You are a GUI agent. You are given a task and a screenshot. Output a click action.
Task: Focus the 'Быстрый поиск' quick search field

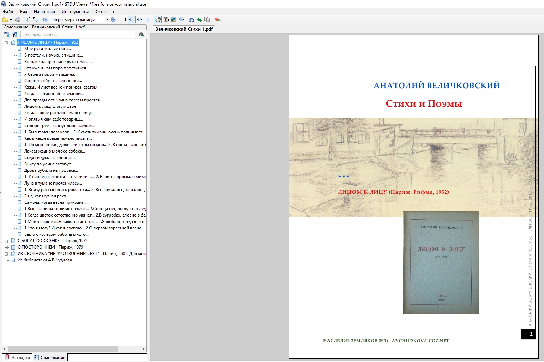point(78,34)
